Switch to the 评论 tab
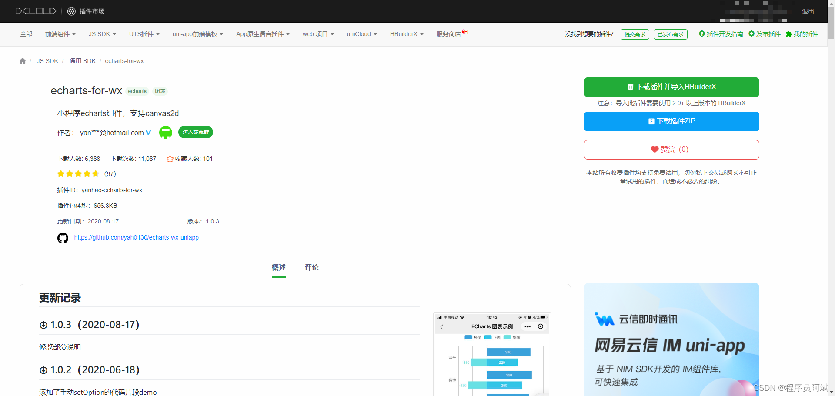Viewport: 835px width, 396px height. tap(312, 268)
